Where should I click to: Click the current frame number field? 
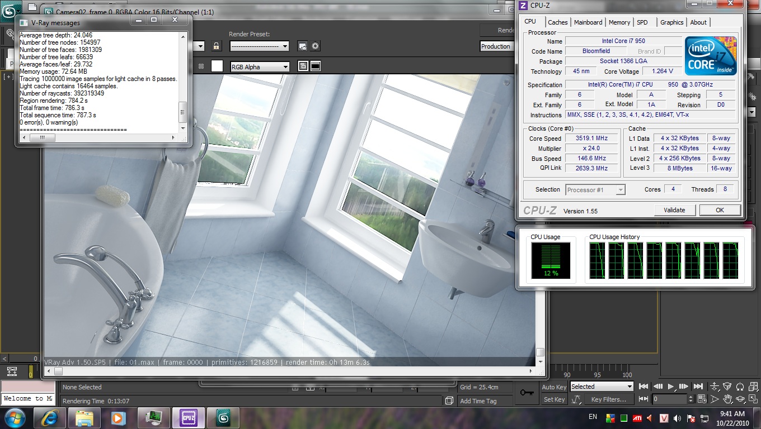click(670, 399)
